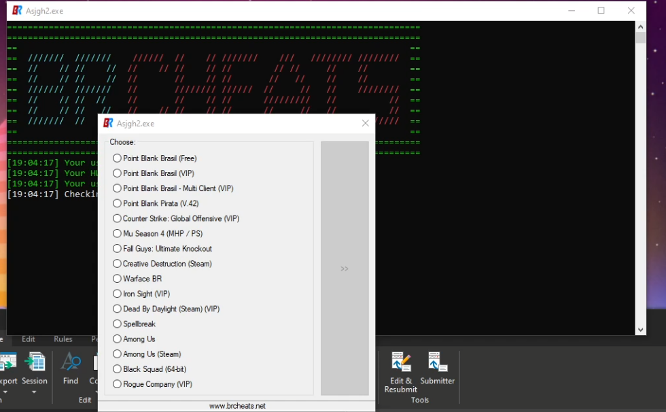Choose Among Us (Steam) option

[147, 354]
